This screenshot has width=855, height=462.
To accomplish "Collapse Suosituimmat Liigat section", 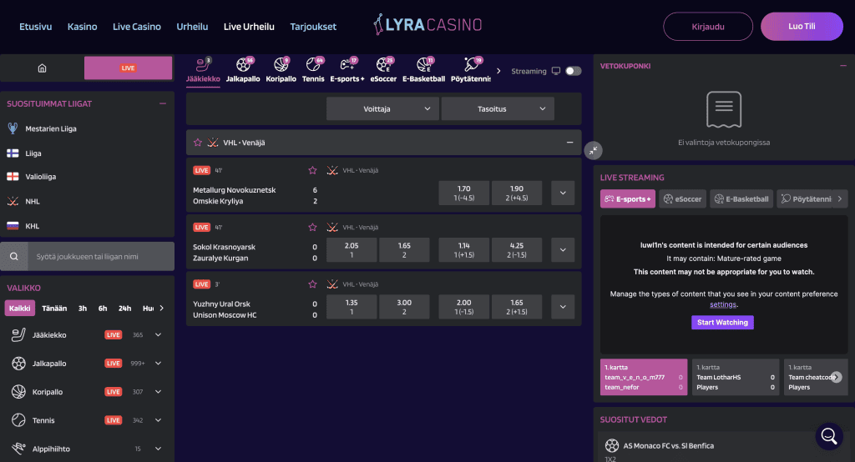I will point(163,103).
